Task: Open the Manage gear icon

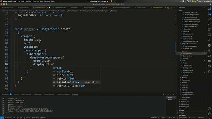Action: tap(209, 114)
